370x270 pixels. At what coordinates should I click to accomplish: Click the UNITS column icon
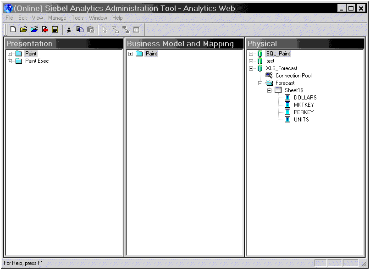click(x=287, y=119)
